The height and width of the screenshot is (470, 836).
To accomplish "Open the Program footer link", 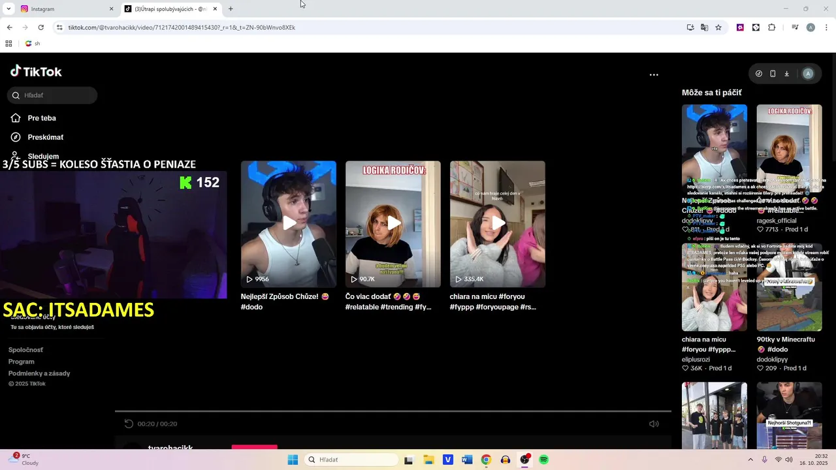I will pyautogui.click(x=22, y=362).
